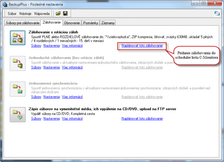
Task: Click Viac informácií under Jednosmerná synchronizácia
Action: 72,97
